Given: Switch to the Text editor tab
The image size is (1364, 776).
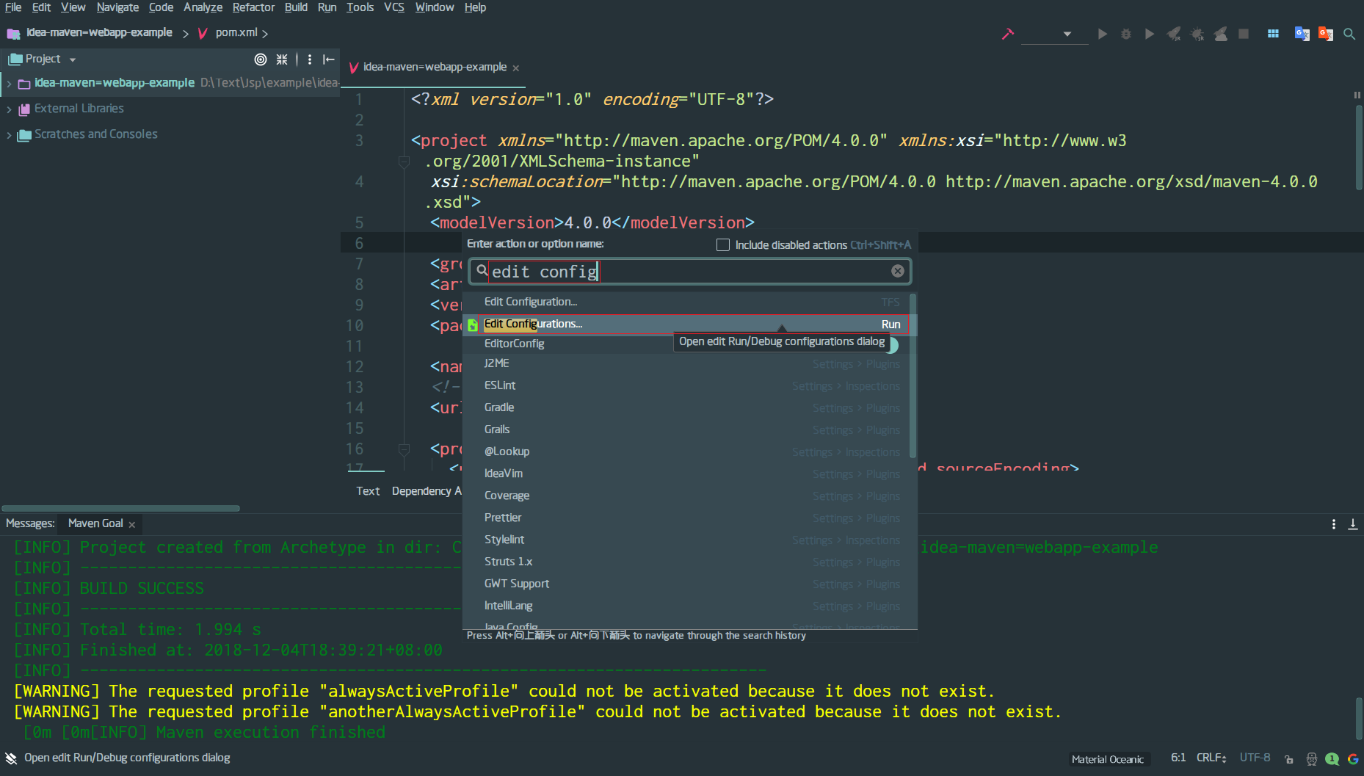Looking at the screenshot, I should pos(368,491).
